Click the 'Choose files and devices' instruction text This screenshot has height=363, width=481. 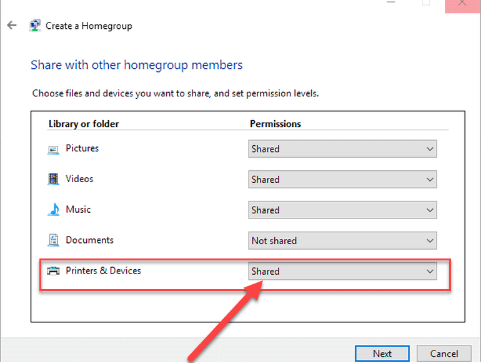tap(176, 93)
